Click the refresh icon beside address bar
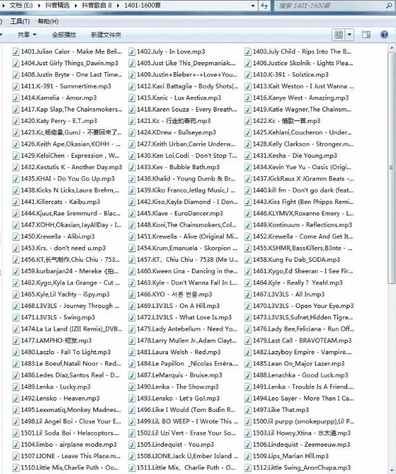The height and width of the screenshot is (474, 396). coord(264,6)
